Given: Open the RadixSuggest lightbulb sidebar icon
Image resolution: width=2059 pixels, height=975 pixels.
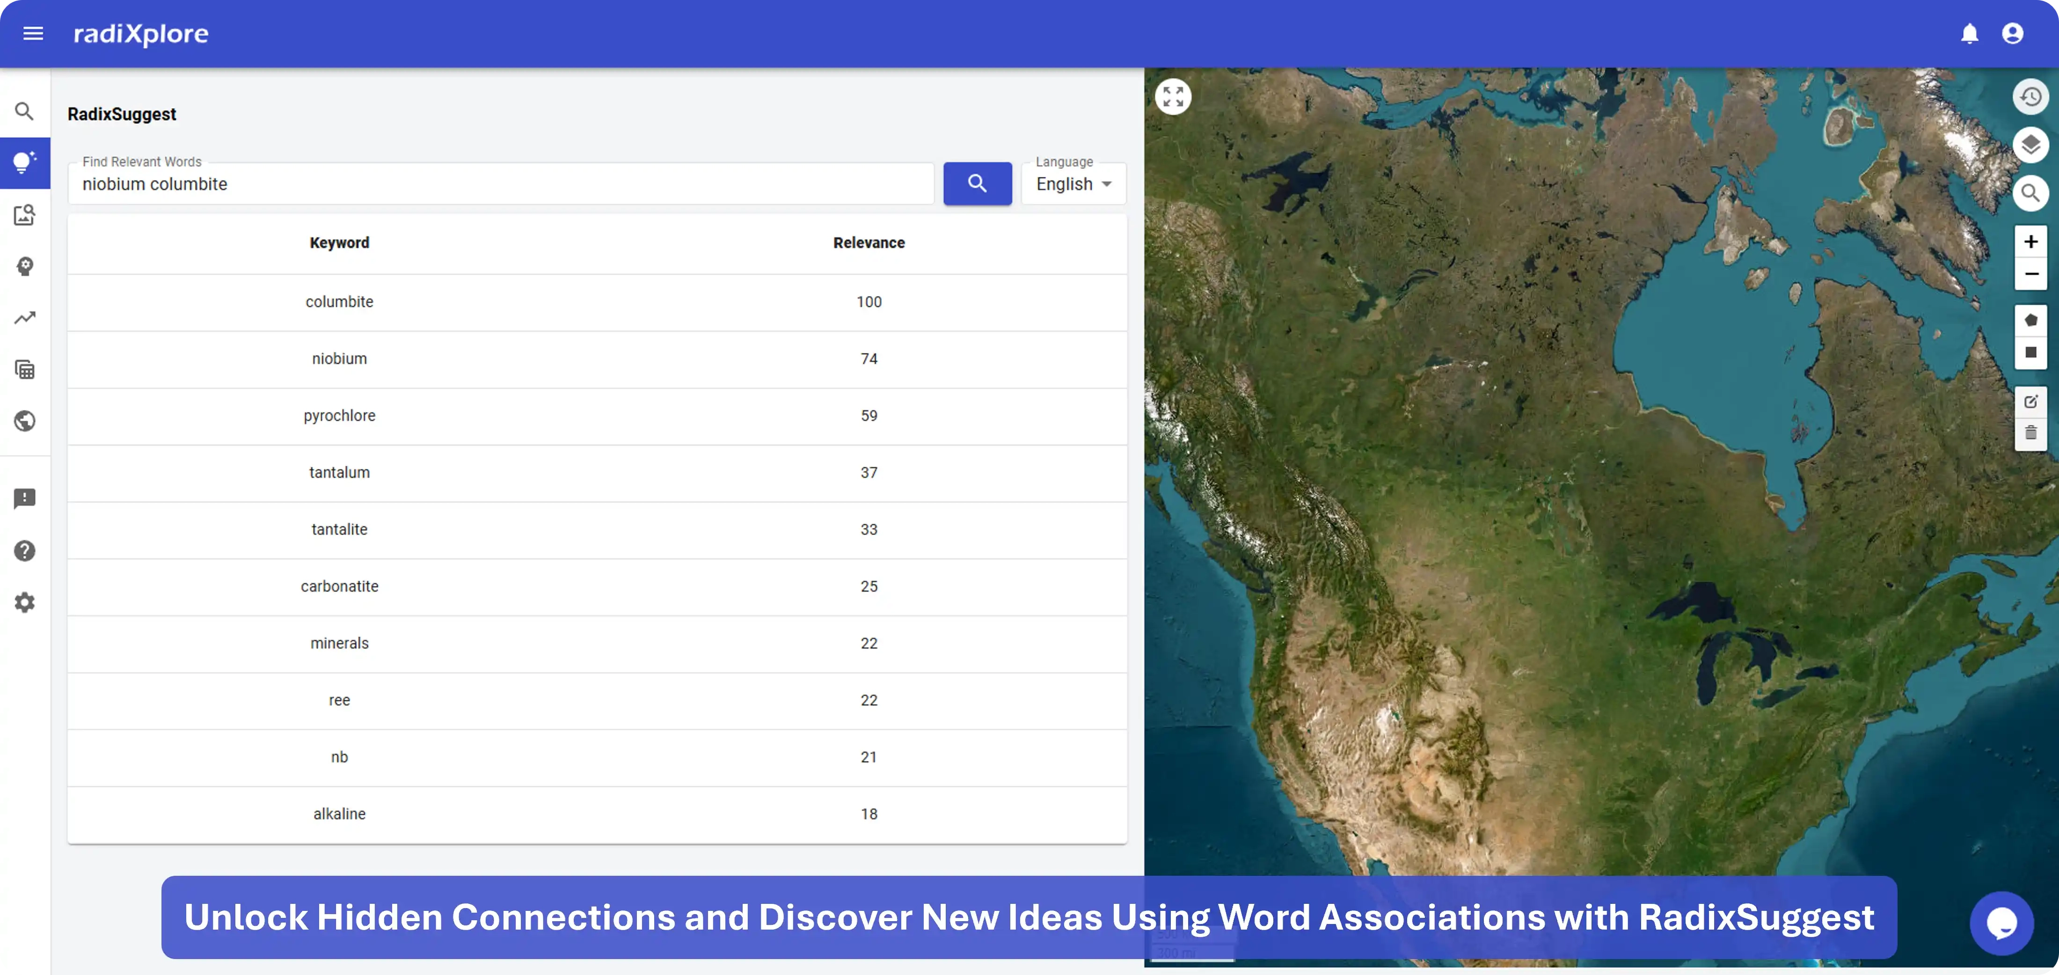Looking at the screenshot, I should tap(25, 163).
